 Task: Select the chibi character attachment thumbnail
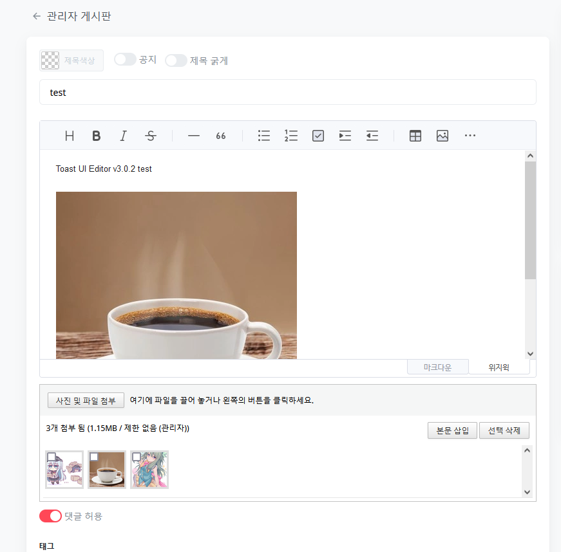click(64, 470)
